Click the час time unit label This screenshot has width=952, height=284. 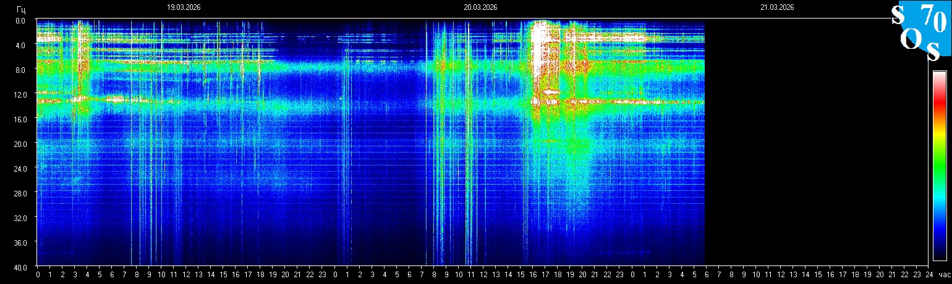click(x=944, y=275)
